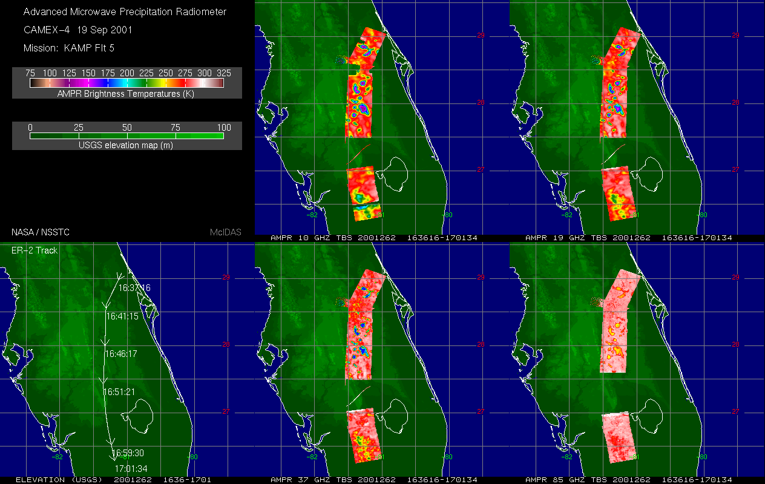Click the 200 value on temperature scale

tap(127, 73)
